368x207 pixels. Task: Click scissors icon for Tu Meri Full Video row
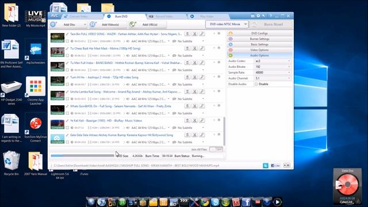[194, 63]
